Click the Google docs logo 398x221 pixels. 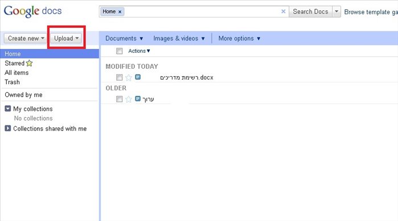click(33, 11)
